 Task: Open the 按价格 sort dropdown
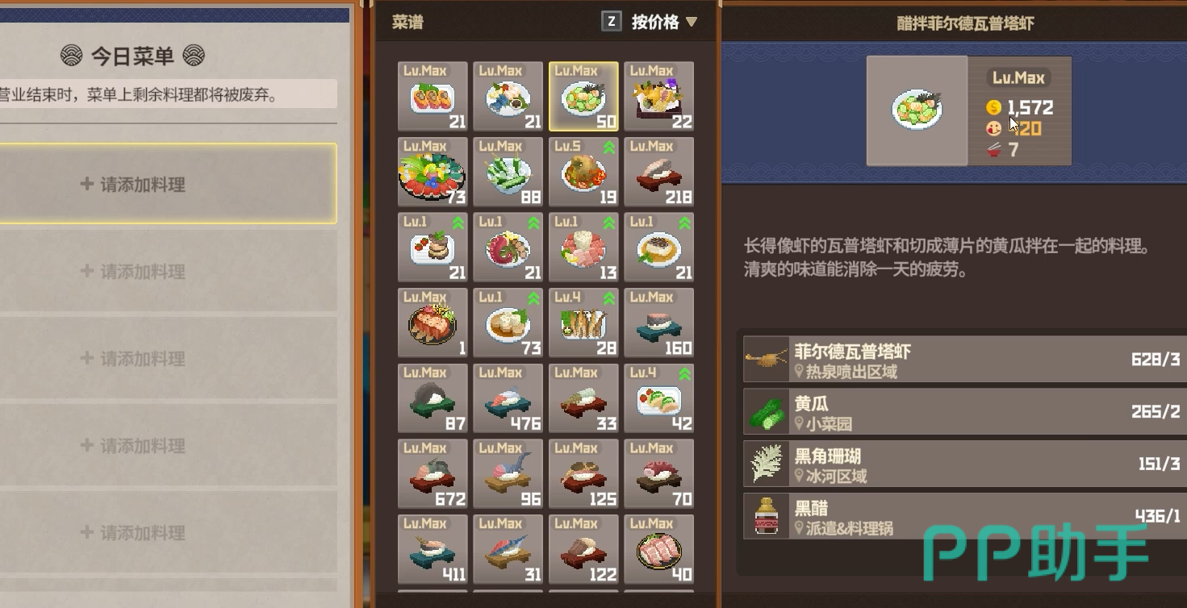663,22
